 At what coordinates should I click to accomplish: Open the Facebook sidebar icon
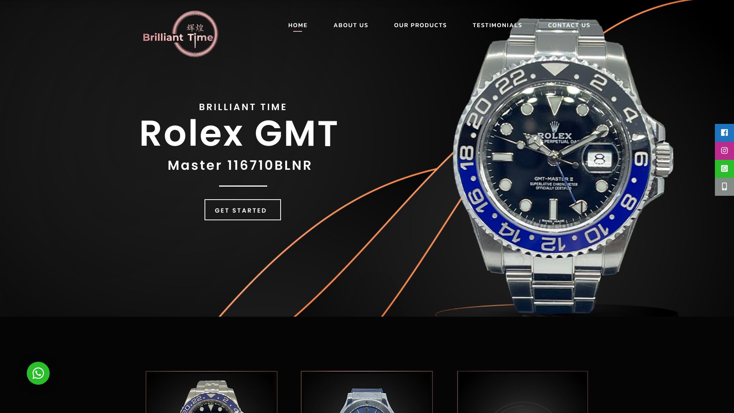(724, 133)
